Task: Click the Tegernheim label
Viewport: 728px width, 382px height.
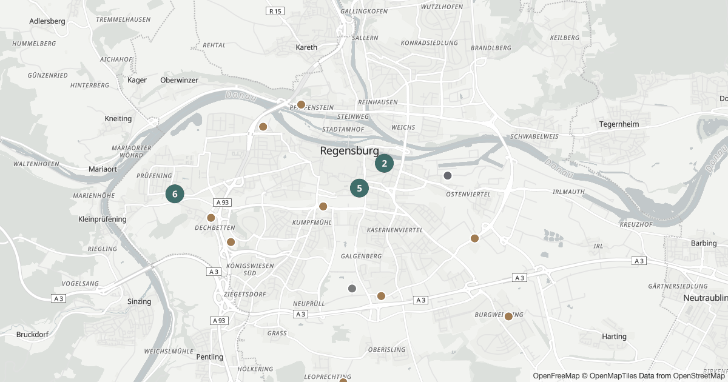Action: [618, 124]
